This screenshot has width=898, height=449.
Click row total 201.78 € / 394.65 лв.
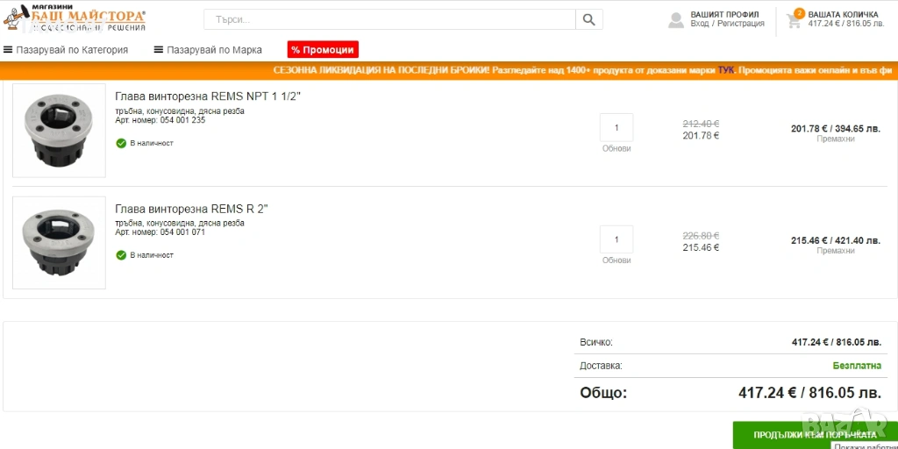836,129
